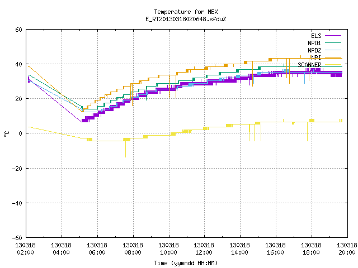This screenshot has height=268, width=358.
Task: Click the x-axis label 130318 02:00
Action: tap(25, 249)
